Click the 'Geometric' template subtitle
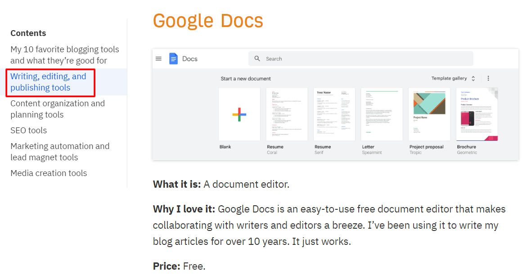Image resolution: width=531 pixels, height=280 pixels. pos(467,153)
